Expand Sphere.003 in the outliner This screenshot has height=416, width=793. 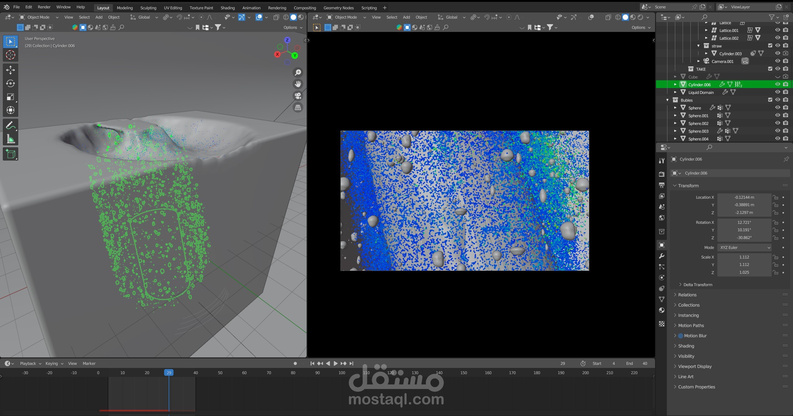click(x=675, y=131)
